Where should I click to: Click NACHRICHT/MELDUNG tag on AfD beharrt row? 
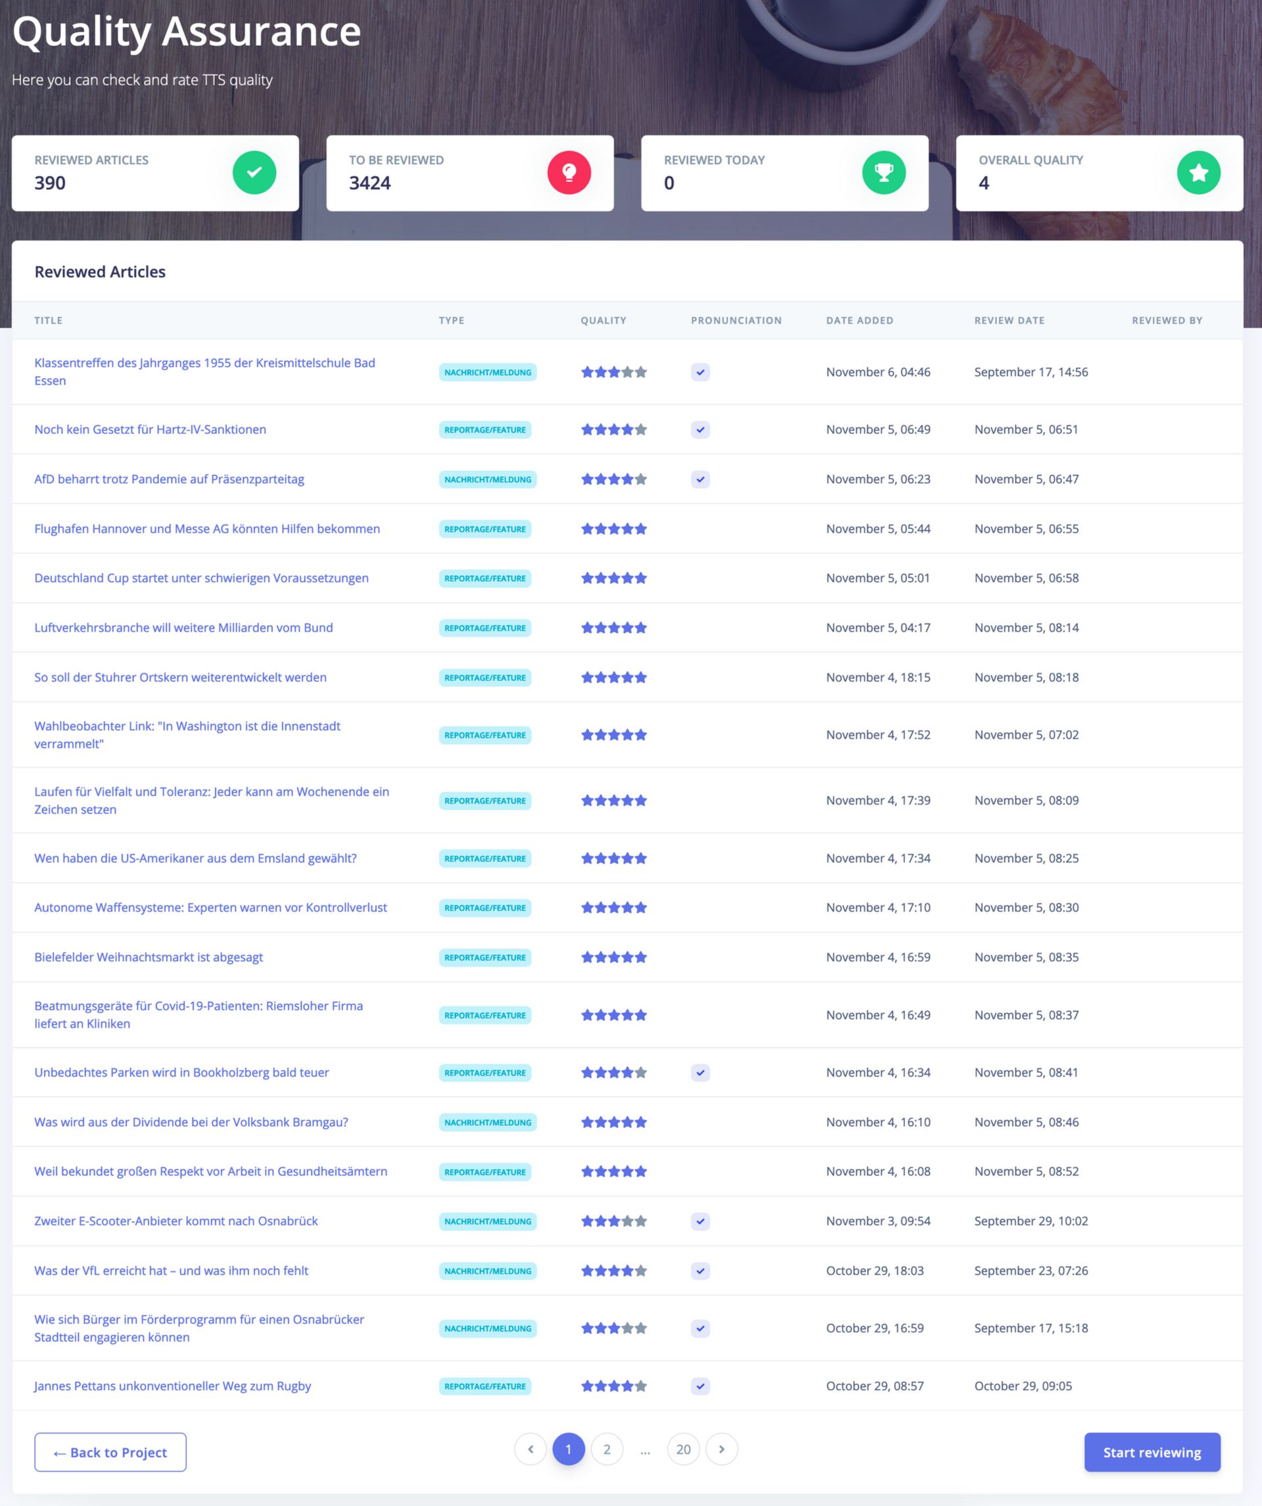coord(488,479)
